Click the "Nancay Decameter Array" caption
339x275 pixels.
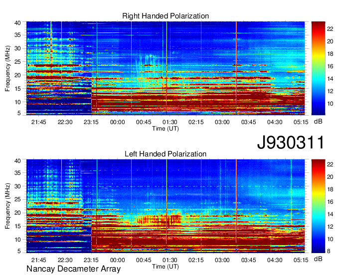click(x=73, y=269)
